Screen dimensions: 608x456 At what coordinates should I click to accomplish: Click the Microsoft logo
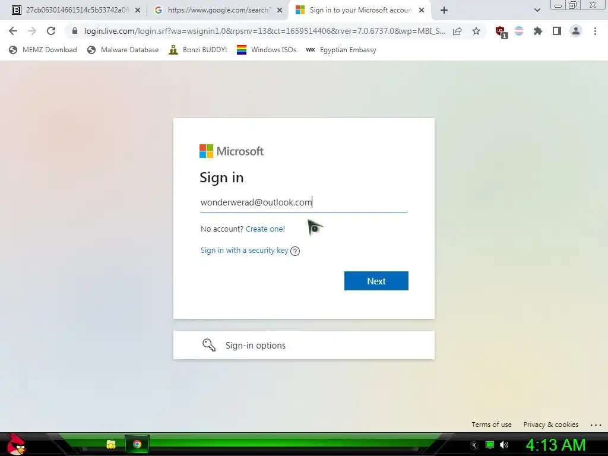232,151
